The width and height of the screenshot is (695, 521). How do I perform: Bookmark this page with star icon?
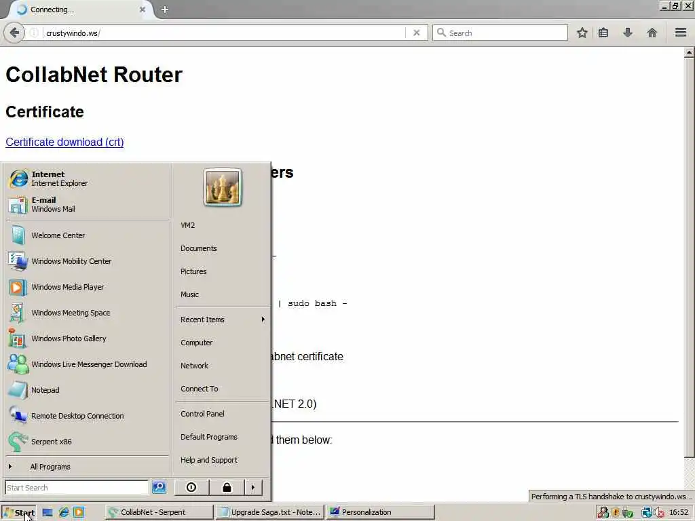click(582, 33)
